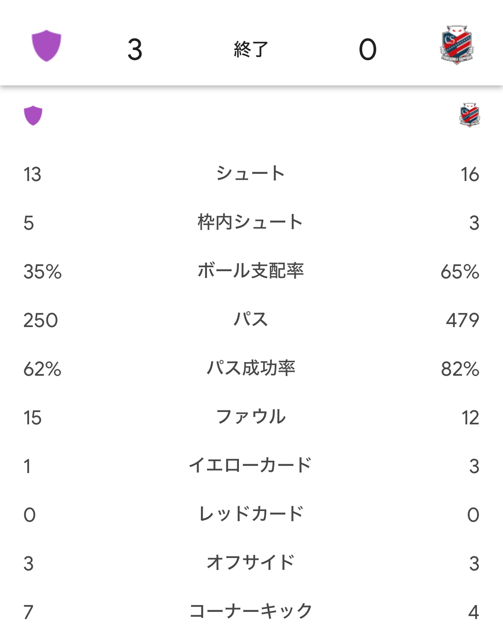Click the home team score 3
Viewport: 503px width, 637px height.
(x=135, y=50)
